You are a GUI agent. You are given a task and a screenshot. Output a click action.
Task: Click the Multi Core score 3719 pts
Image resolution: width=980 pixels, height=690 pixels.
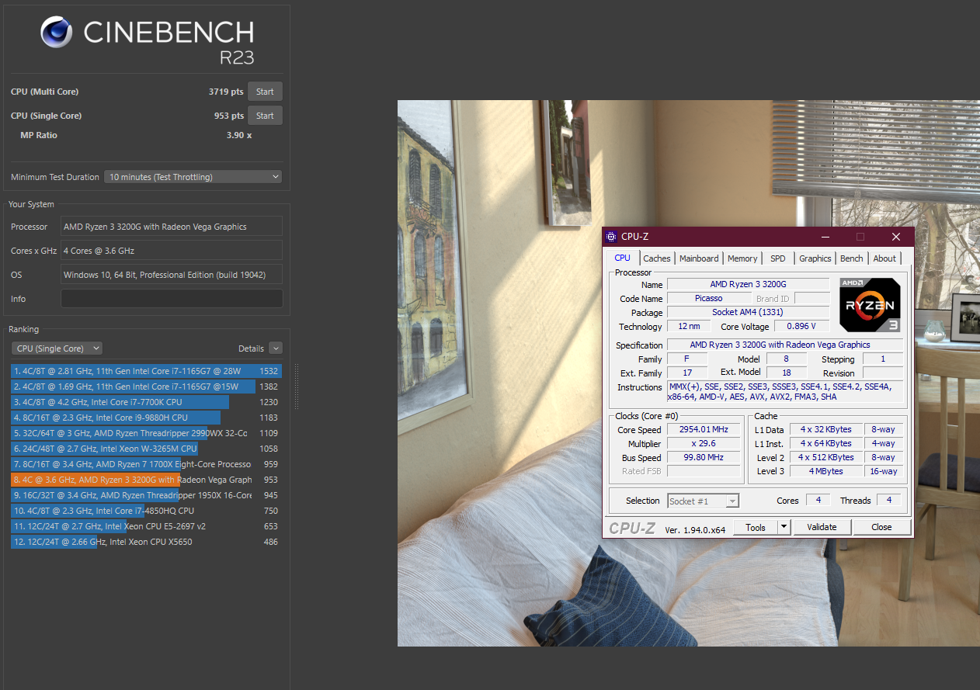pos(226,92)
